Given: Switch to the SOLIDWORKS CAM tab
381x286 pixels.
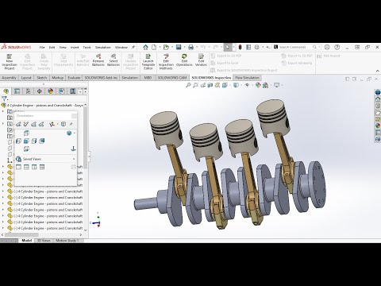Looking at the screenshot, I should [172, 78].
